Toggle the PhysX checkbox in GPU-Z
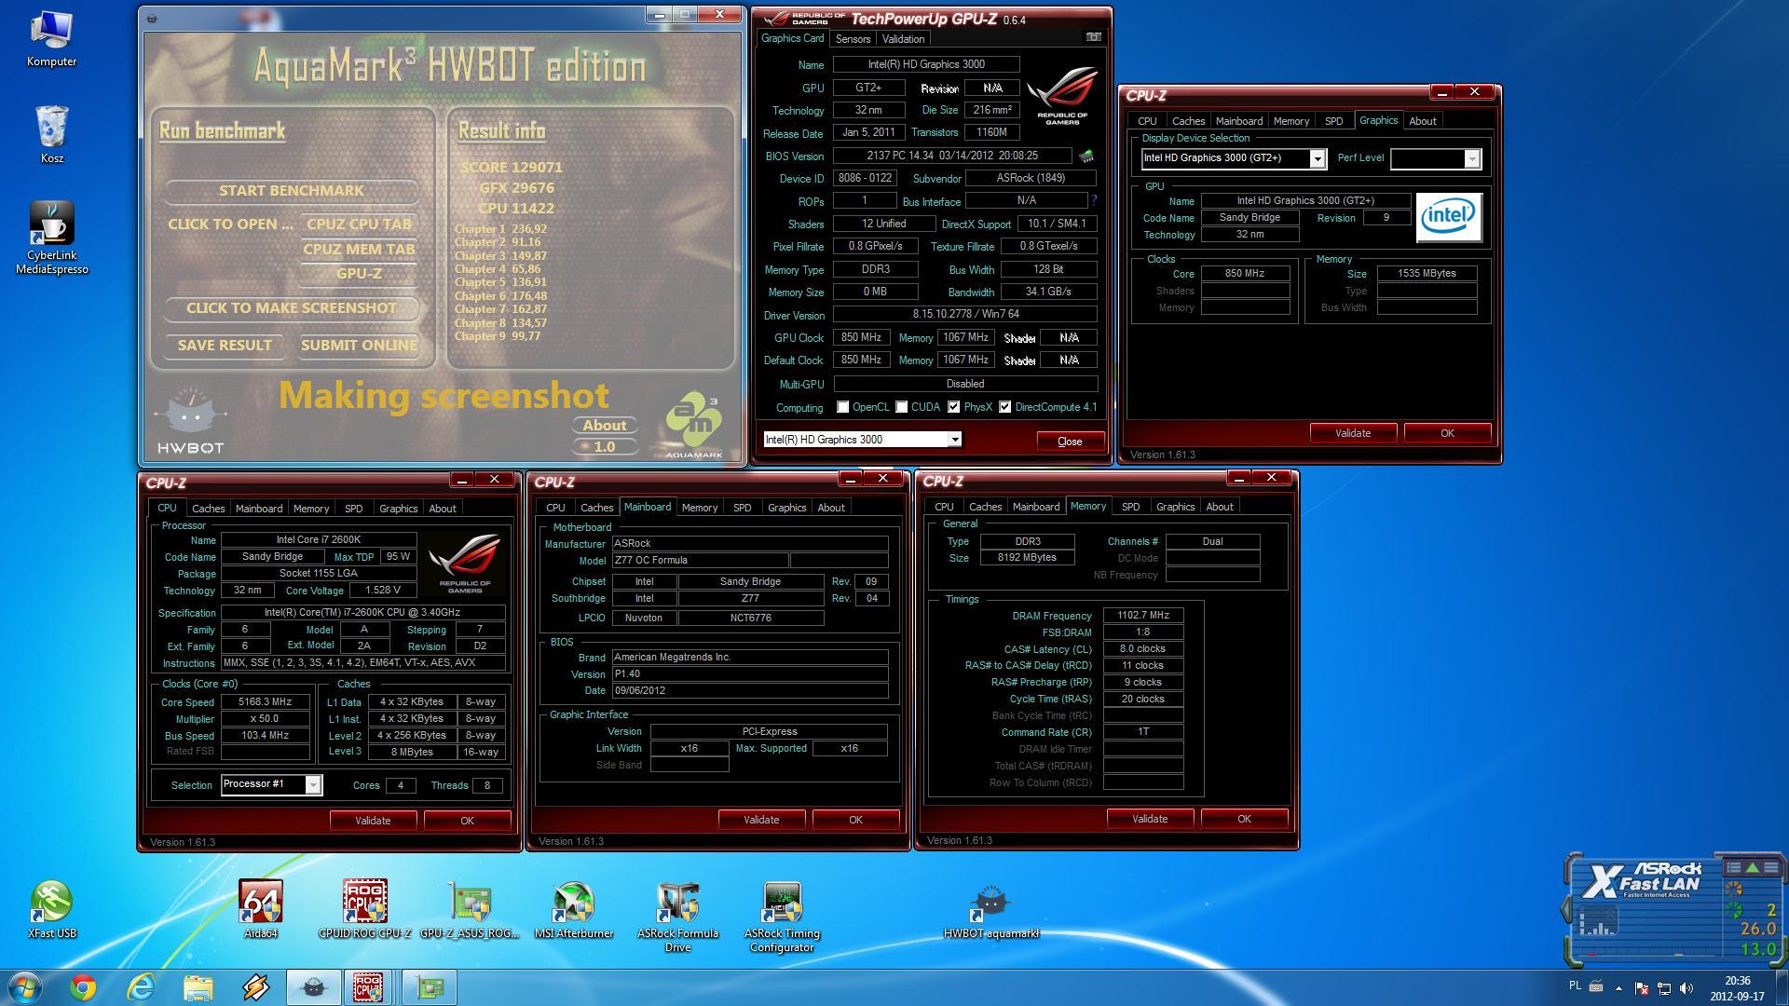1789x1006 pixels. [953, 407]
